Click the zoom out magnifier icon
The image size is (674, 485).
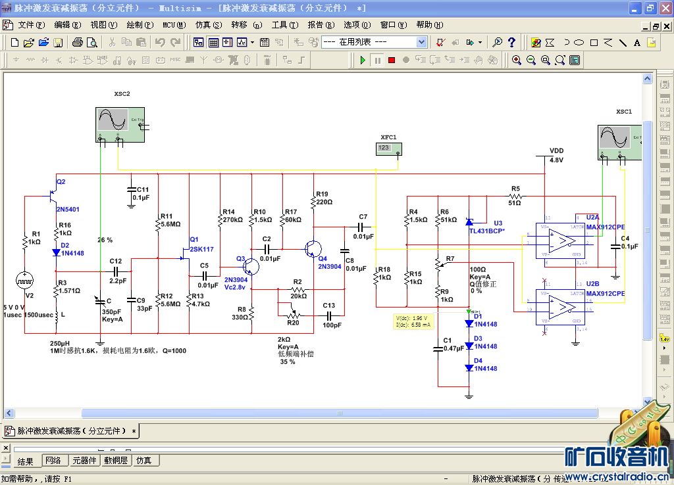point(531,60)
